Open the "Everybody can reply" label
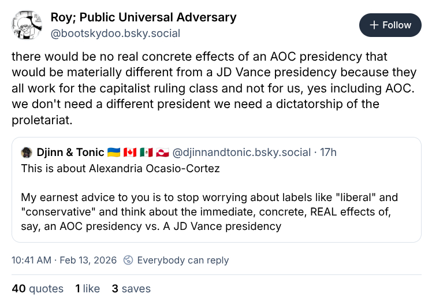Viewport: 432px width, 301px height. [183, 260]
